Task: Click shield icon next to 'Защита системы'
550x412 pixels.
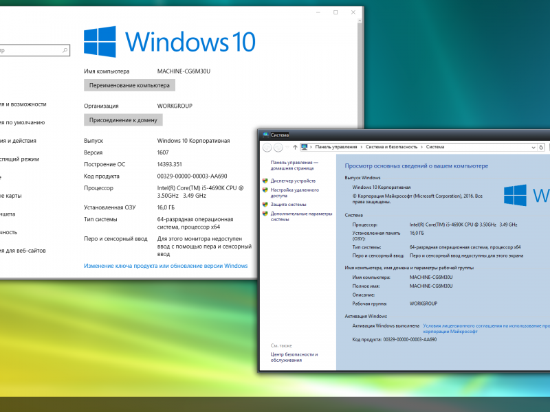Action: click(265, 204)
